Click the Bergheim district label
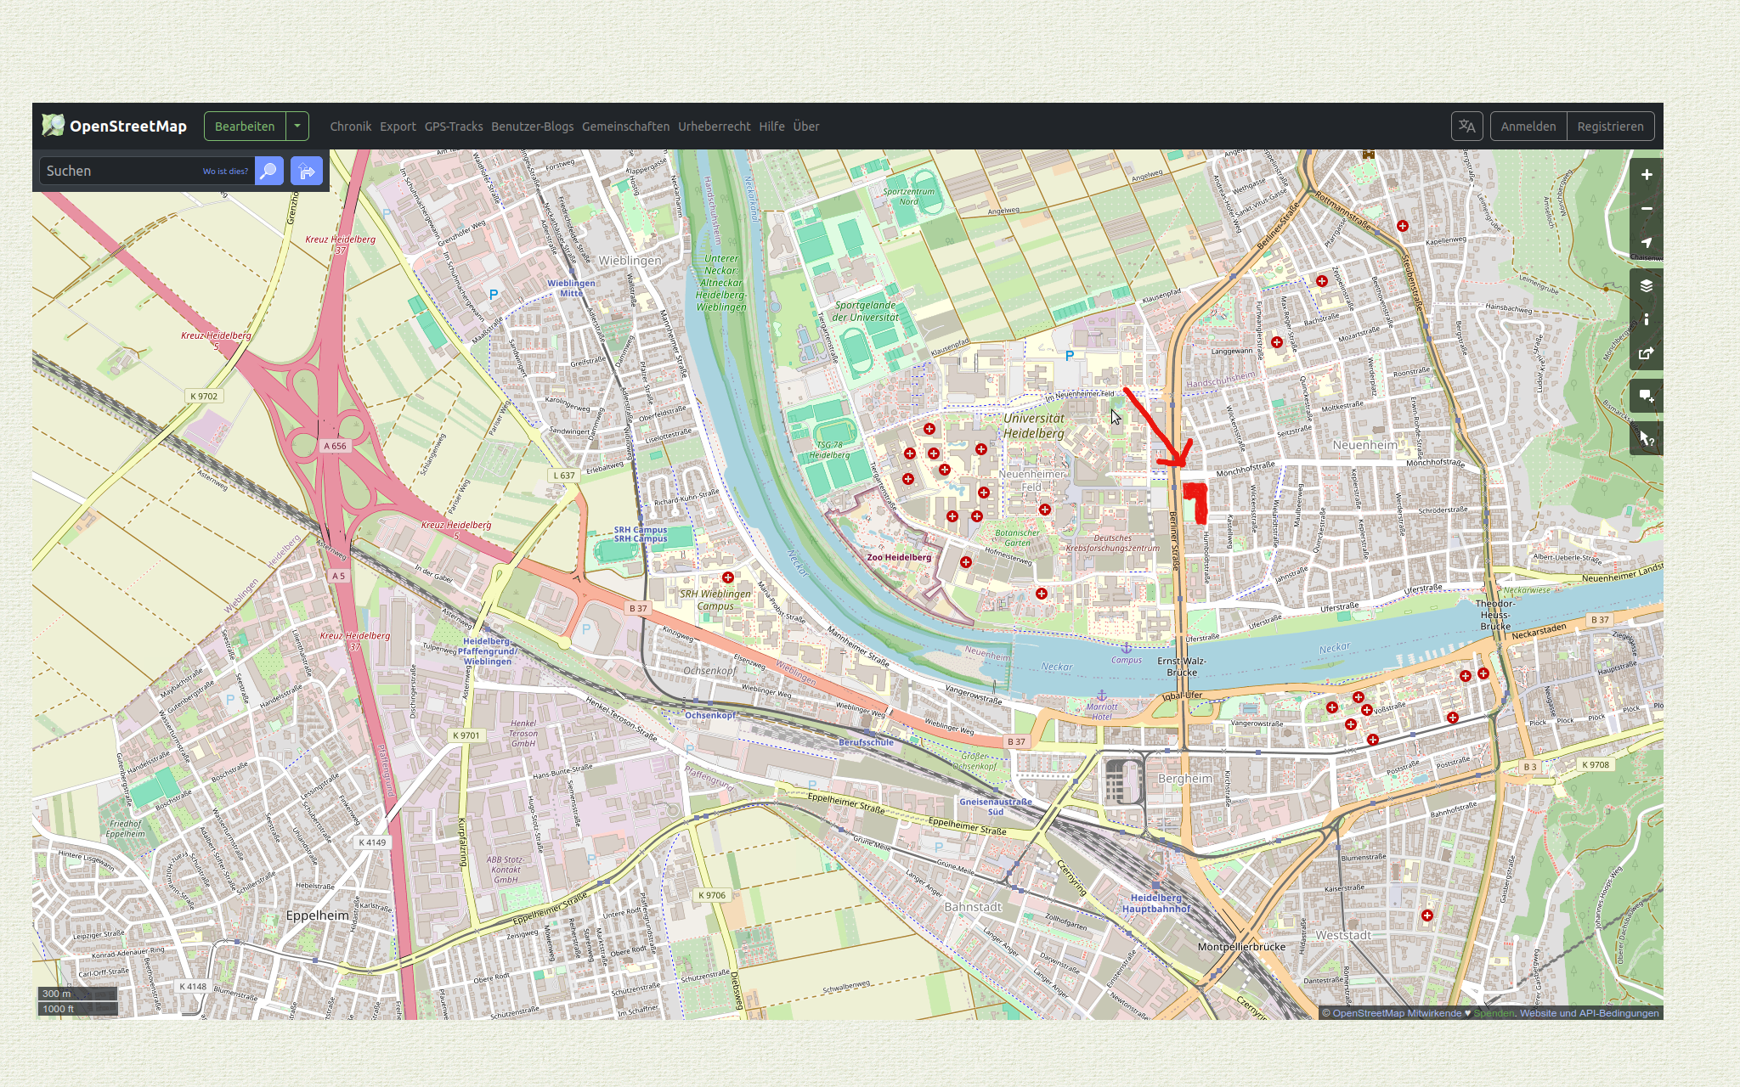 (x=1185, y=779)
